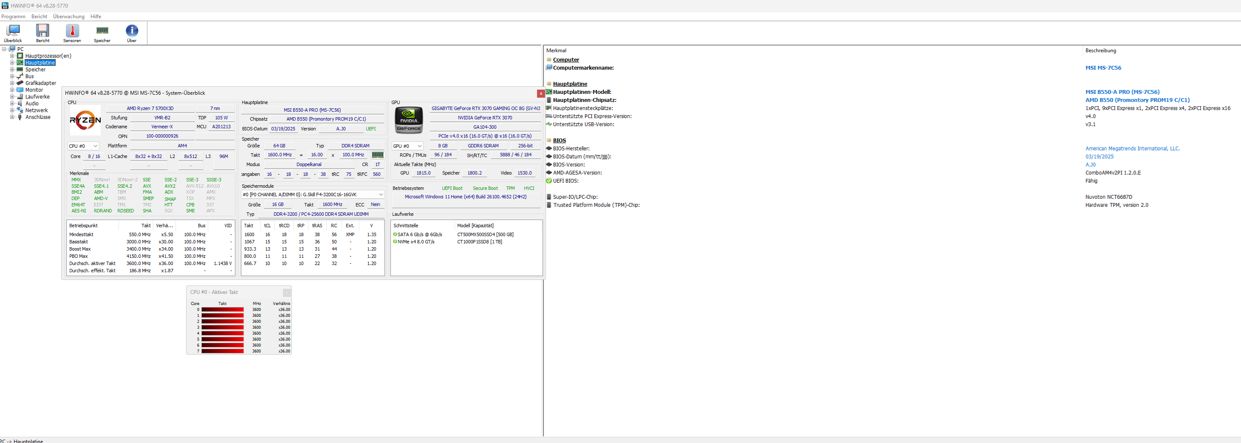The image size is (1241, 443).
Task: Select the Hauptprozessor(en) CPU chip icon
Action: (x=20, y=56)
